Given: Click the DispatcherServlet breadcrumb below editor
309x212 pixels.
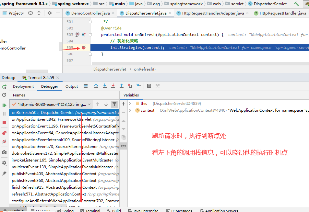Looking at the screenshot, I should (x=110, y=69).
